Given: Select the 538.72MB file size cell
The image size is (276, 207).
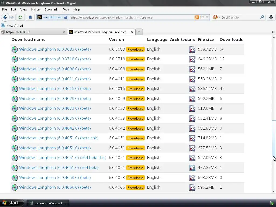Looking at the screenshot, I should (x=207, y=49).
